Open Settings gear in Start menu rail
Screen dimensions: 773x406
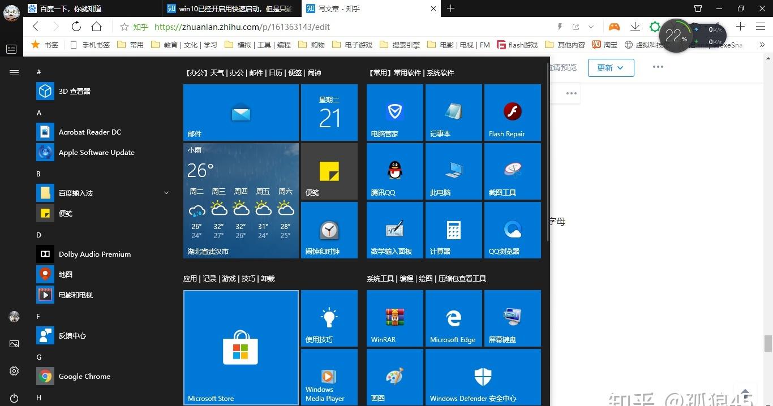pos(14,371)
